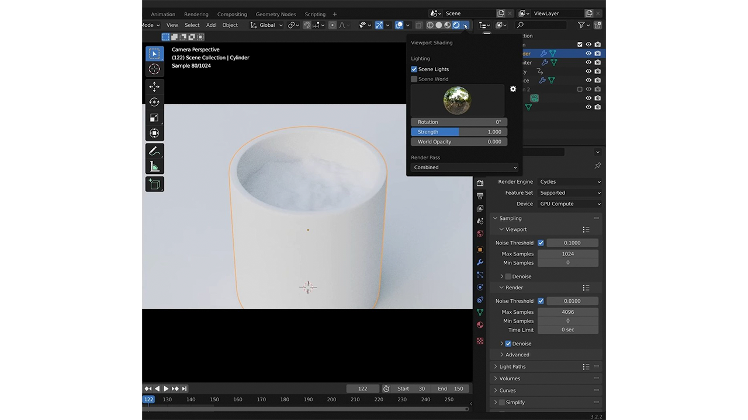Activate the Add Cube tool
The height and width of the screenshot is (420, 748).
click(154, 184)
